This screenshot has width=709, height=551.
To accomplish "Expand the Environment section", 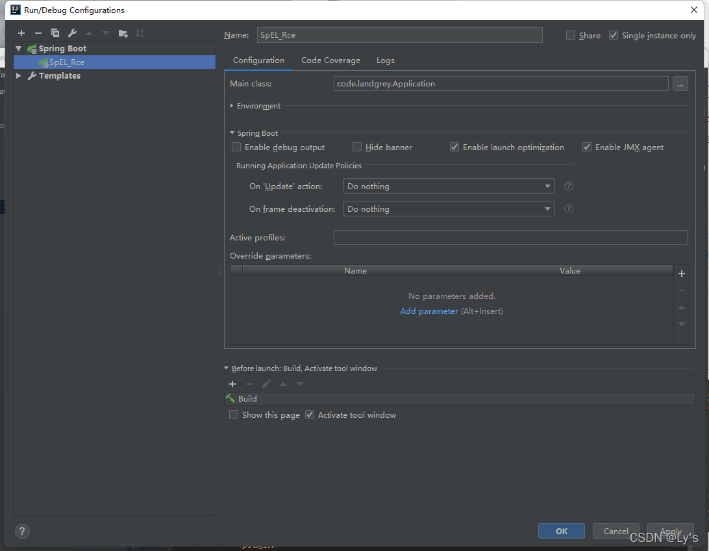I will pyautogui.click(x=232, y=106).
